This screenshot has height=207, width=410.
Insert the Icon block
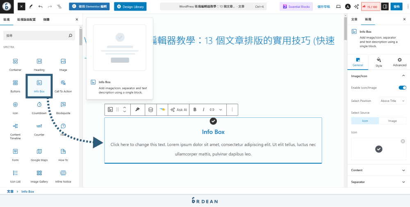(x=15, y=108)
